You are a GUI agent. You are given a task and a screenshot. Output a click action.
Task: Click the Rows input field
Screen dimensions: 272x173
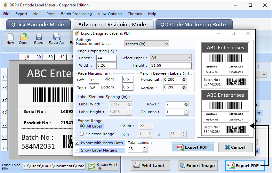tap(175, 104)
